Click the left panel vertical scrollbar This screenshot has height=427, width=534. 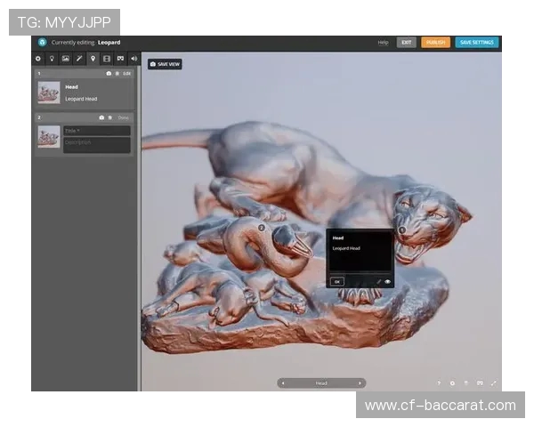pos(139,230)
